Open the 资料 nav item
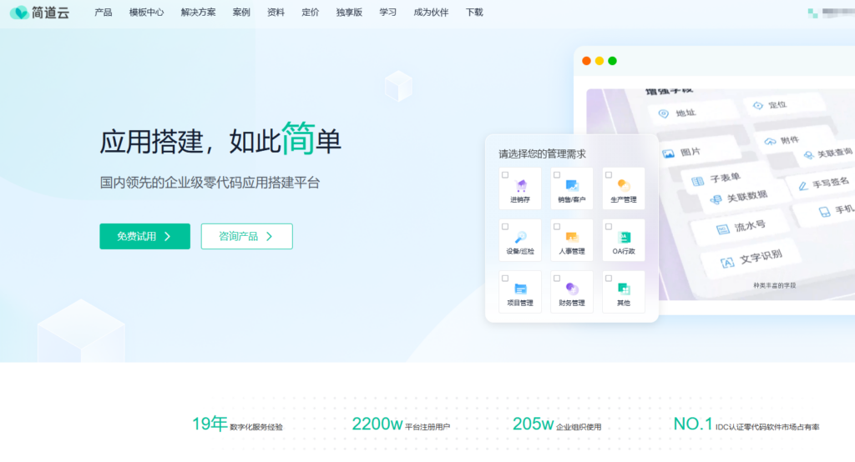This screenshot has width=855, height=462. (276, 12)
